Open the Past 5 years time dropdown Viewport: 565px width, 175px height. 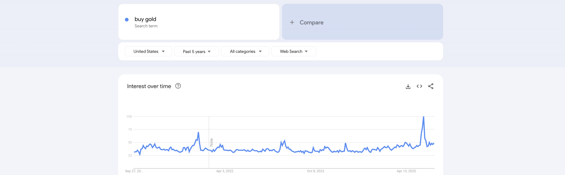click(196, 51)
